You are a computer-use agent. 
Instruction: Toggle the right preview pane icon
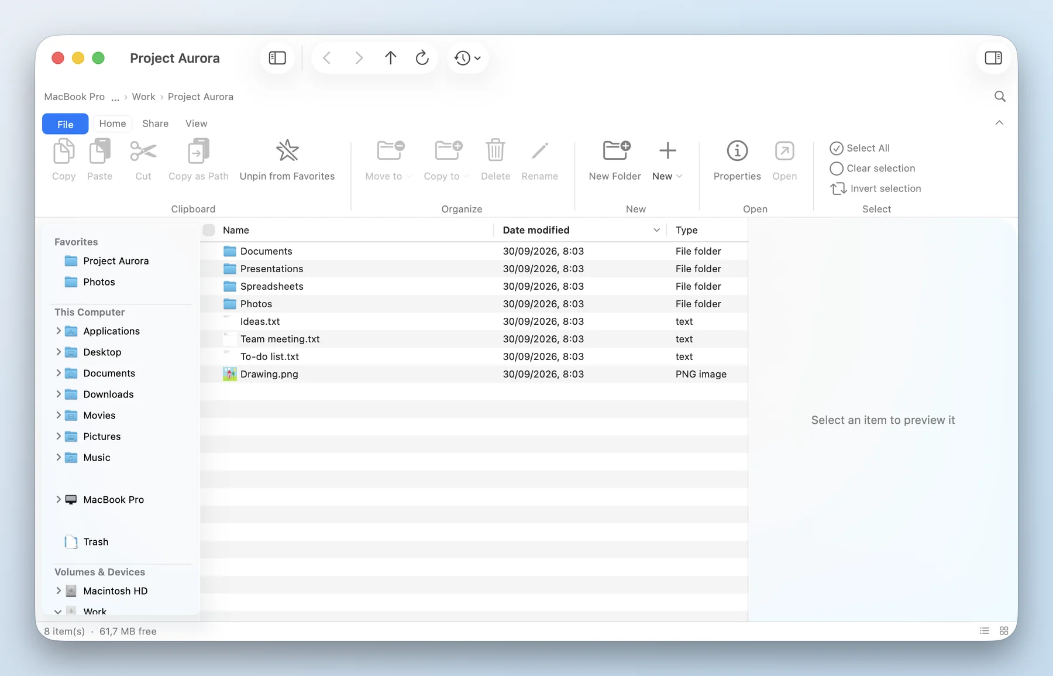pos(993,58)
